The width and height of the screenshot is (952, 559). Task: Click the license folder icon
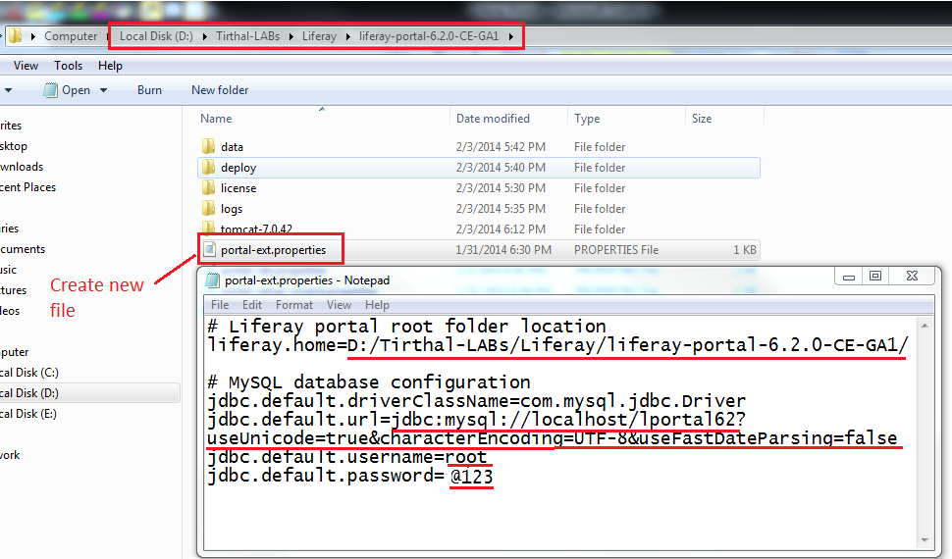(x=208, y=187)
